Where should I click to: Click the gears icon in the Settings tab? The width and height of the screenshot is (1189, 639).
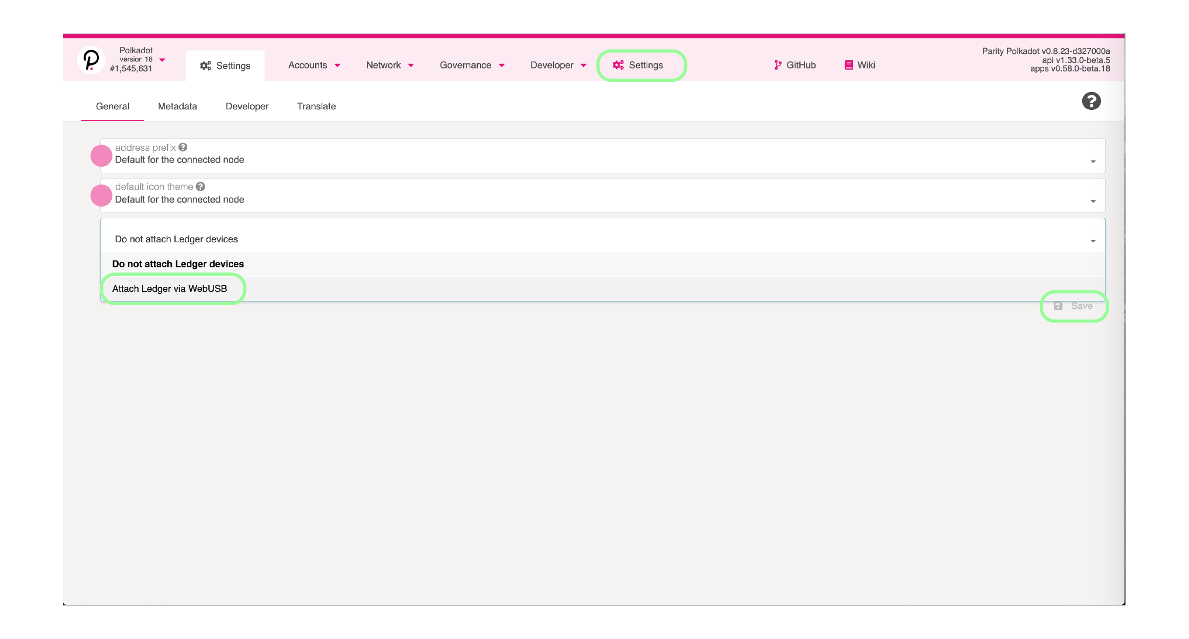click(x=206, y=65)
